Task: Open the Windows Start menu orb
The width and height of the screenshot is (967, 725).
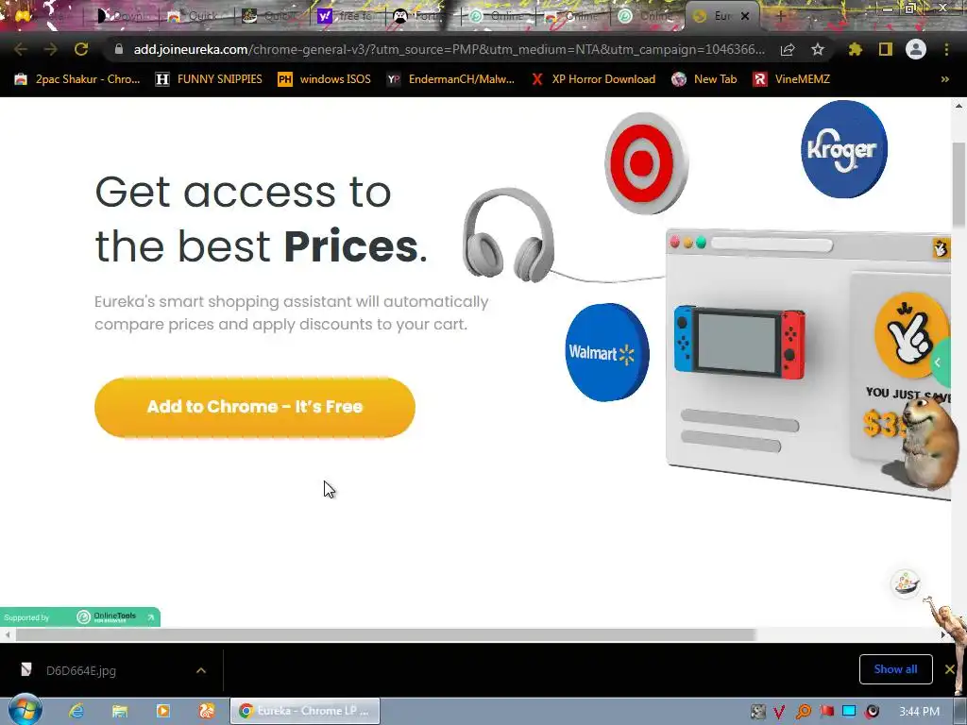Action: (25, 710)
